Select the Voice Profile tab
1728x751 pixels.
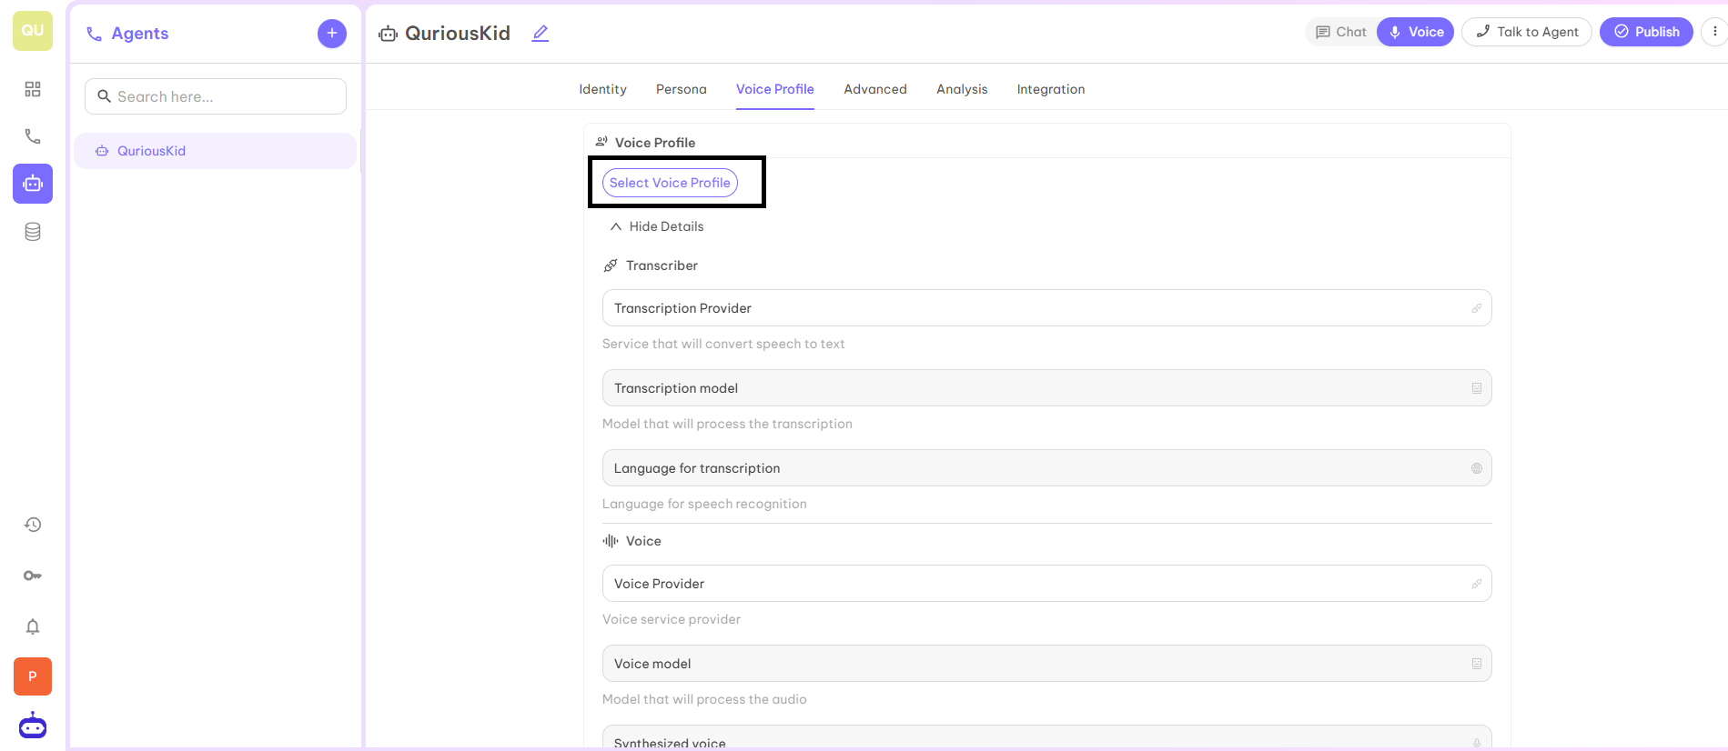coord(775,89)
